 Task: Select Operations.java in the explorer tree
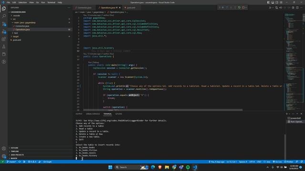pyautogui.click(x=40, y=29)
